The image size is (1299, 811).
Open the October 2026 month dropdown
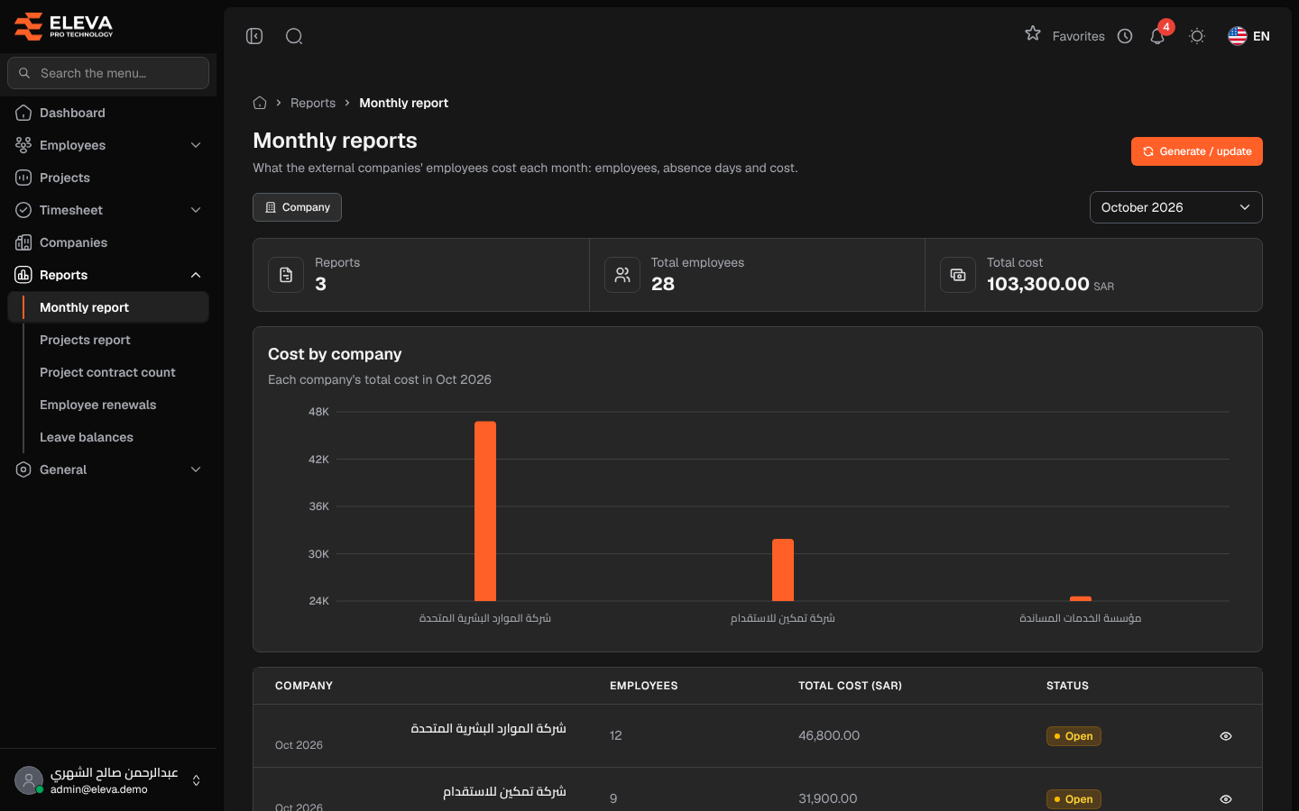click(1175, 207)
